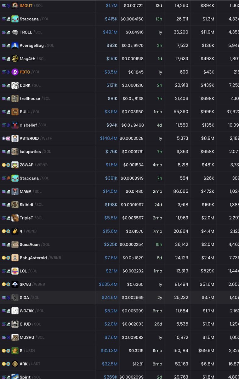Click the MAGA token logo
The image size is (239, 379).
tap(15, 191)
